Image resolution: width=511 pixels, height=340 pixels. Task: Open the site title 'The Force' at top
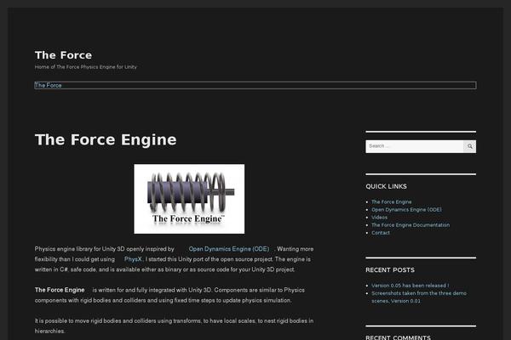(63, 55)
